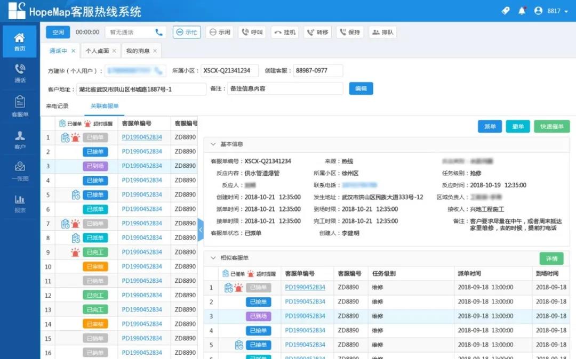Open the 通话 section in the sidebar
Screen dimensions: 576x359
pyautogui.click(x=20, y=74)
